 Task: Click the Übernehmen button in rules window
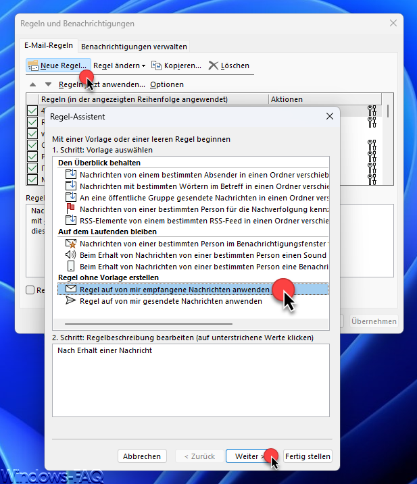pos(374,321)
